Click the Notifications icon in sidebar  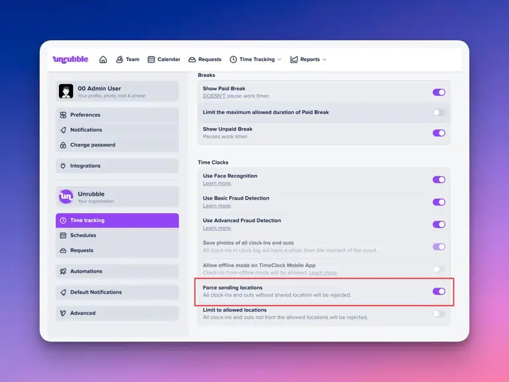(x=63, y=130)
